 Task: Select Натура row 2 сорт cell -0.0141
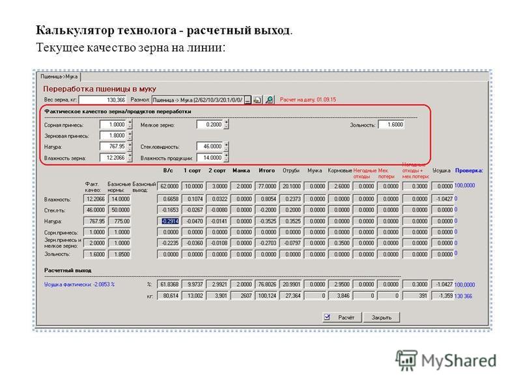pos(218,221)
